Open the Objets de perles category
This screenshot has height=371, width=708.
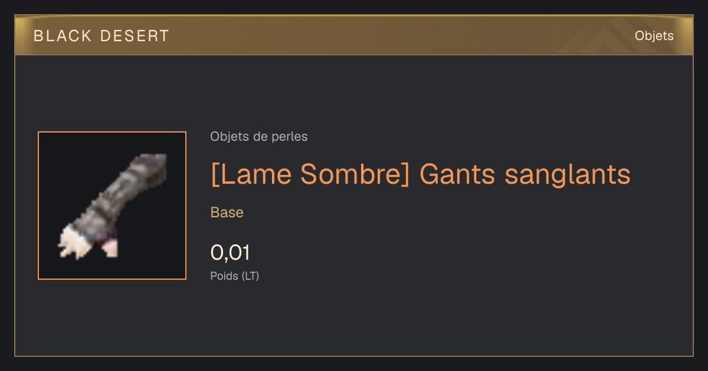pyautogui.click(x=258, y=137)
